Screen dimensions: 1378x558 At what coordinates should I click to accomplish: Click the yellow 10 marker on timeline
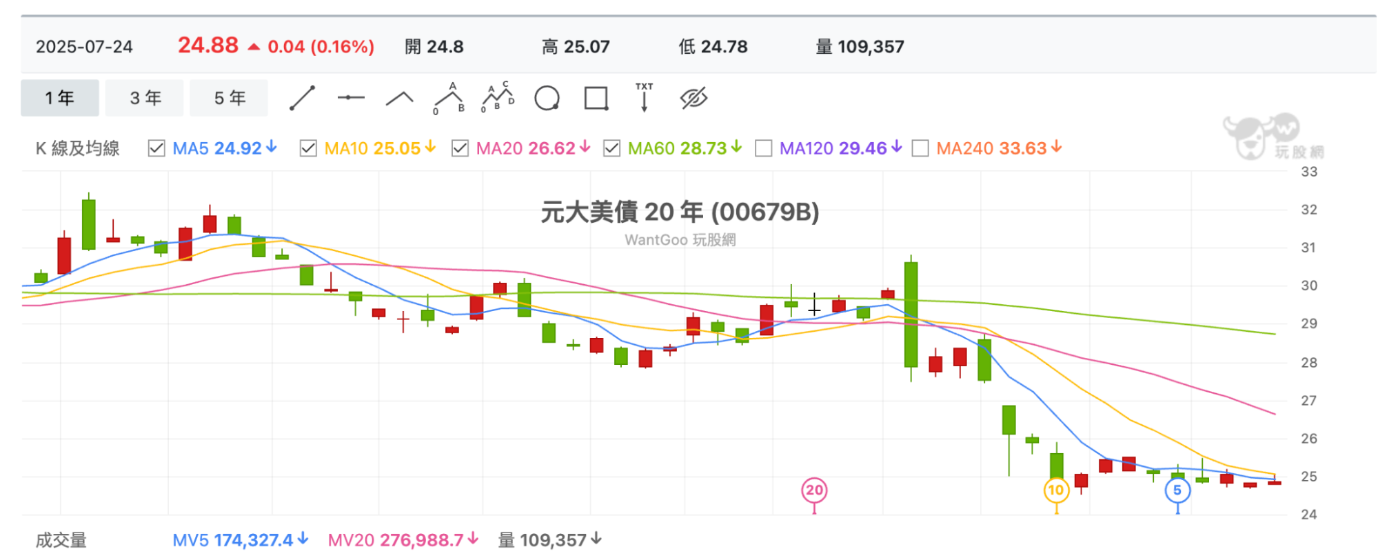click(x=1056, y=490)
